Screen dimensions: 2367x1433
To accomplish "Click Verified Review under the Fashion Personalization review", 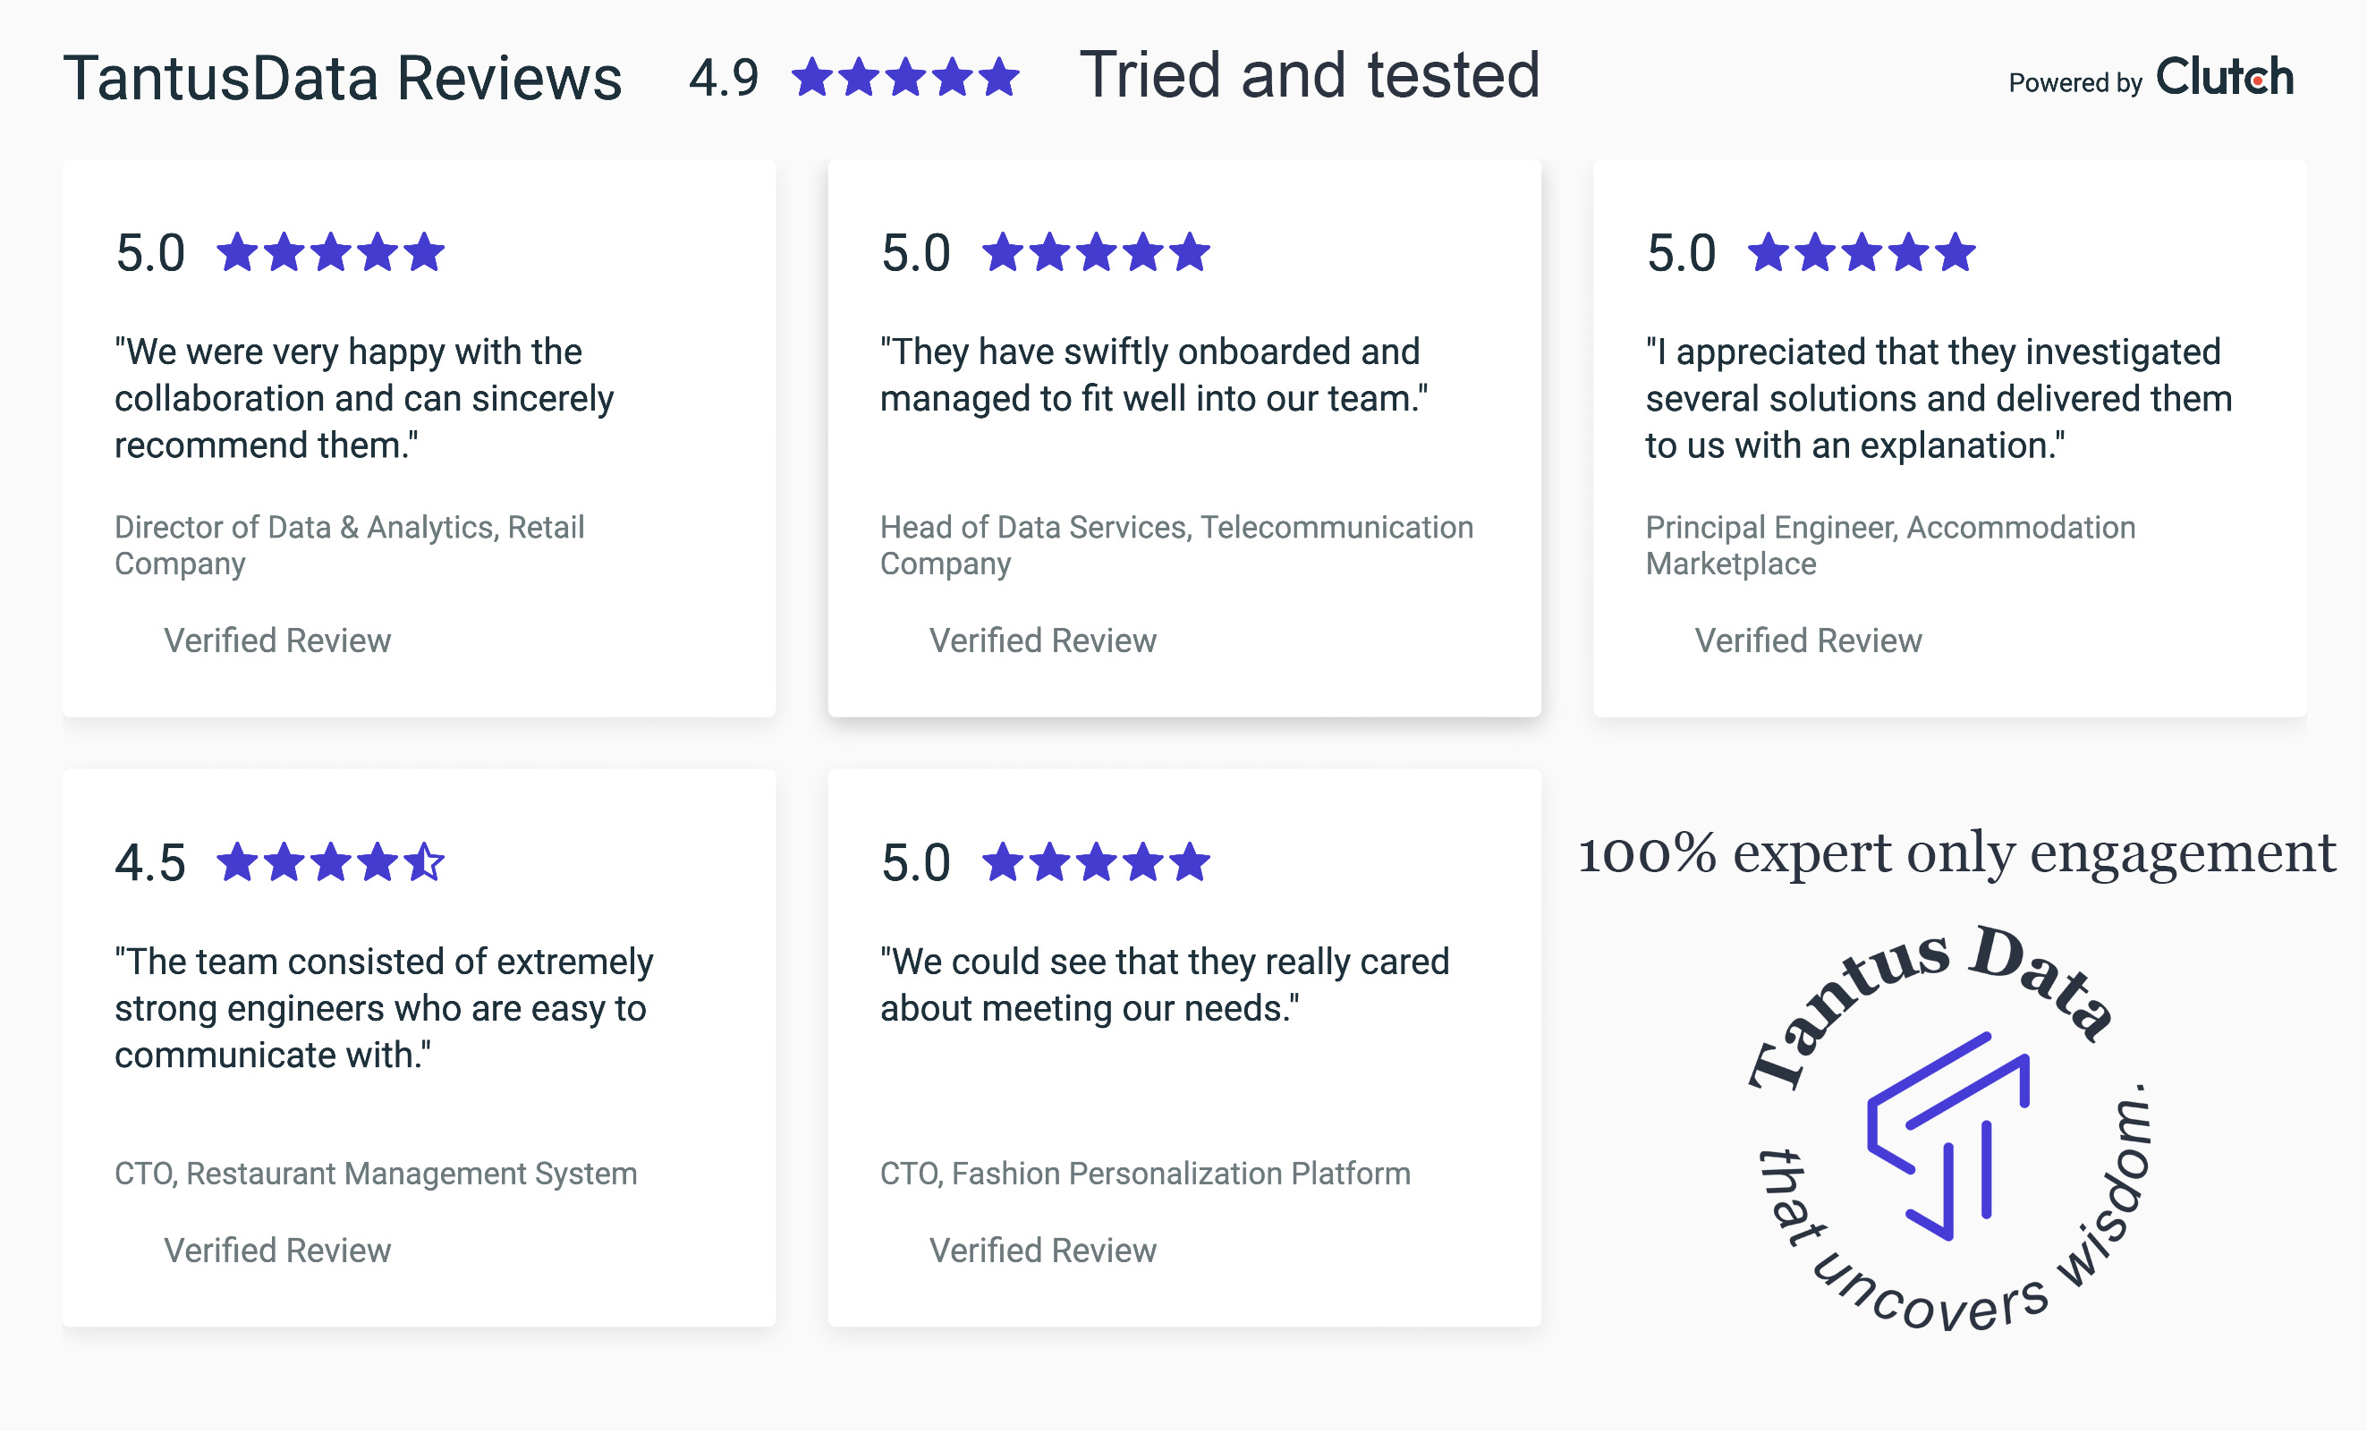I will tap(1042, 1251).
